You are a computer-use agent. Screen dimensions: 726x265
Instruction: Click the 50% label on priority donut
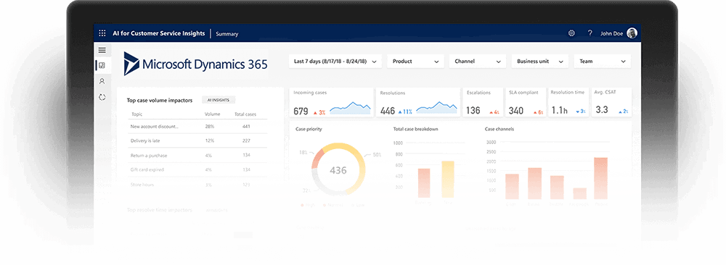click(x=377, y=155)
